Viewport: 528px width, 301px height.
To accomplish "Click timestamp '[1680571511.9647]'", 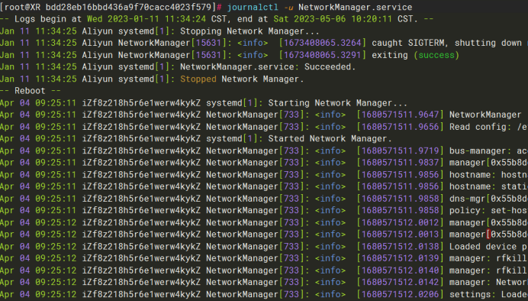I will click(x=400, y=115).
